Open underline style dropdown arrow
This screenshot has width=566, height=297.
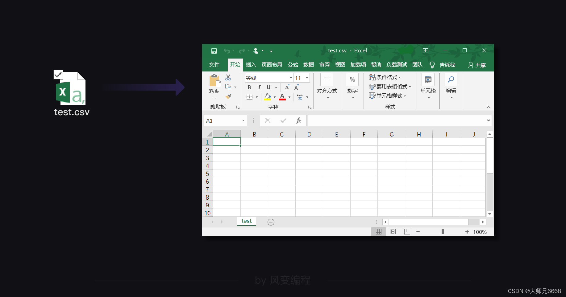(276, 87)
